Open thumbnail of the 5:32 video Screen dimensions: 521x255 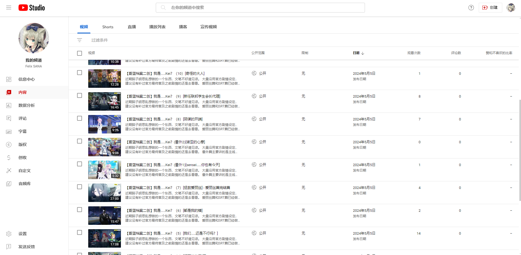pos(105,170)
